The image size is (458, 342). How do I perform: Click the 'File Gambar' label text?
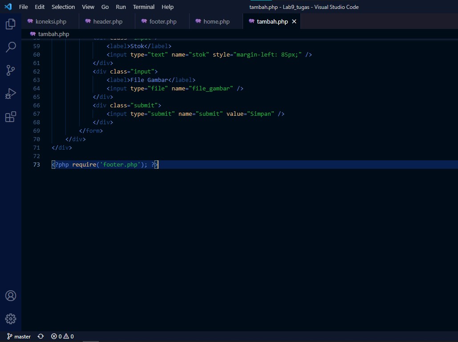click(x=149, y=80)
